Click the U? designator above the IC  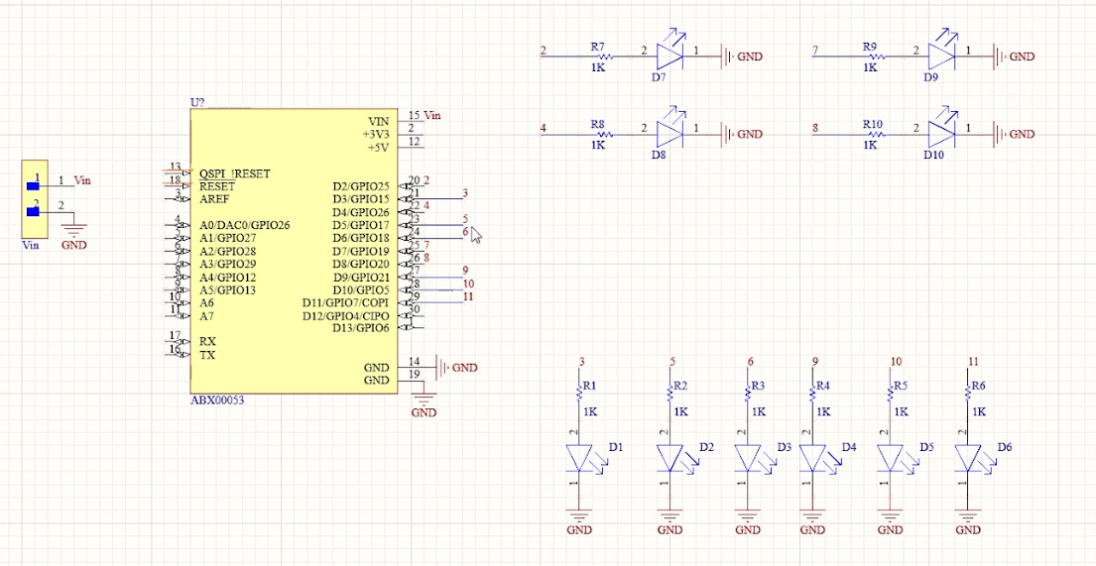click(197, 102)
